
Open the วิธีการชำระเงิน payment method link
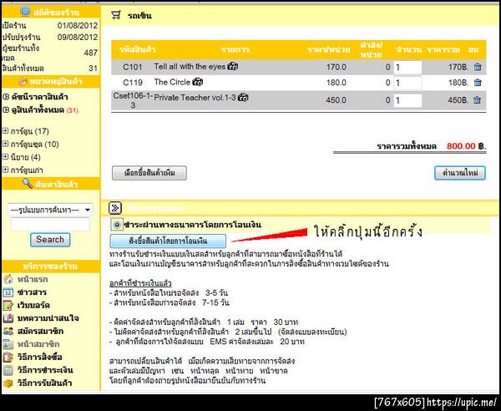[x=45, y=370]
